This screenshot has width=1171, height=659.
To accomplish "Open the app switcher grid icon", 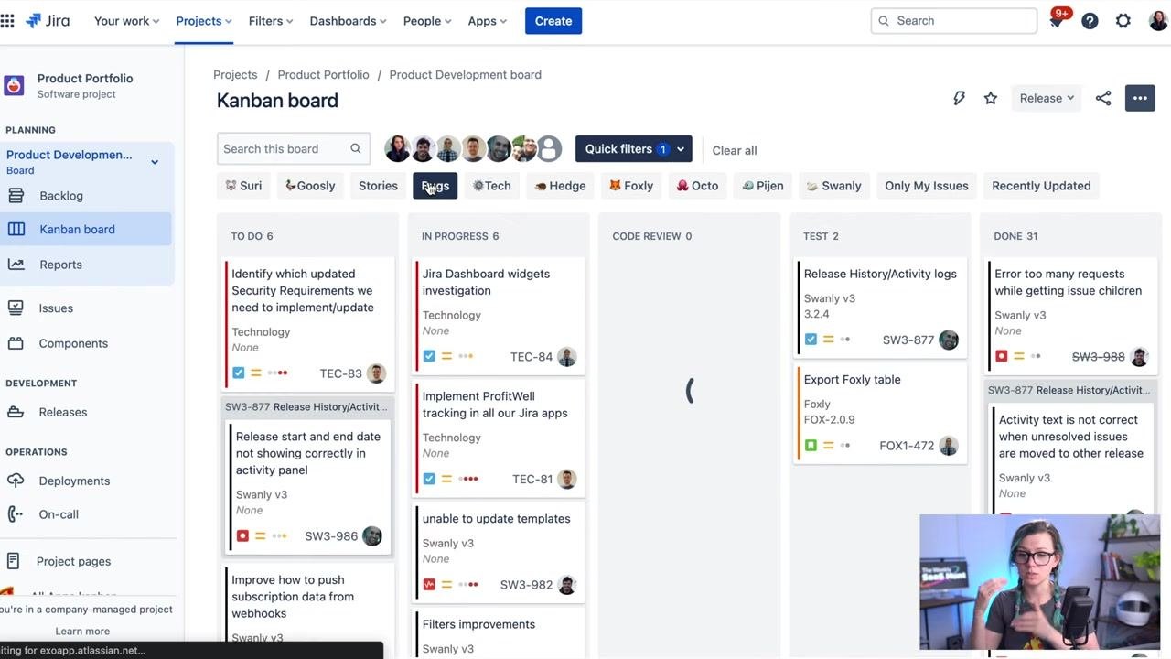I will click(7, 20).
